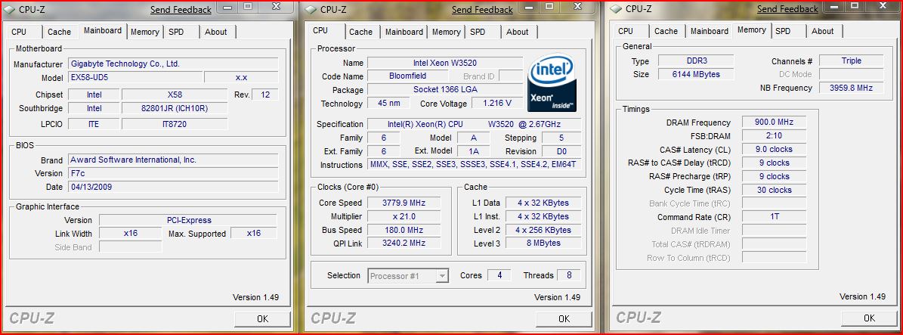Click the 1.216 V core voltage value
The height and width of the screenshot is (335, 903).
click(x=497, y=103)
